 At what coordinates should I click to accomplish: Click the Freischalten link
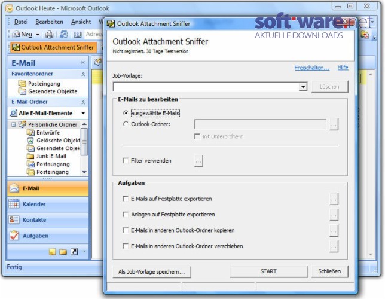312,68
